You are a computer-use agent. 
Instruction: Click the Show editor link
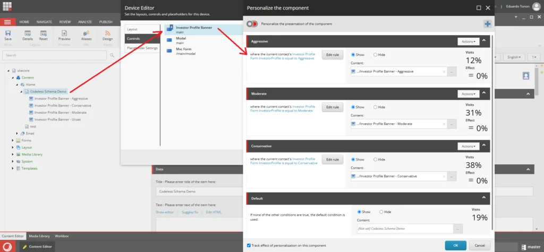click(x=165, y=212)
